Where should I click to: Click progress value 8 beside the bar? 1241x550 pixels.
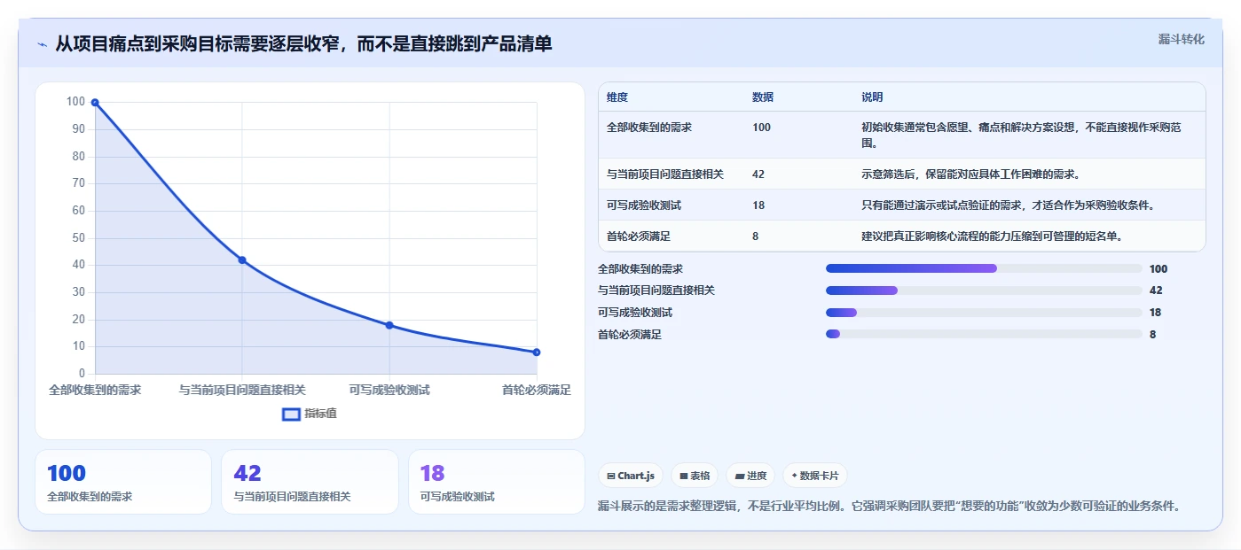1152,335
